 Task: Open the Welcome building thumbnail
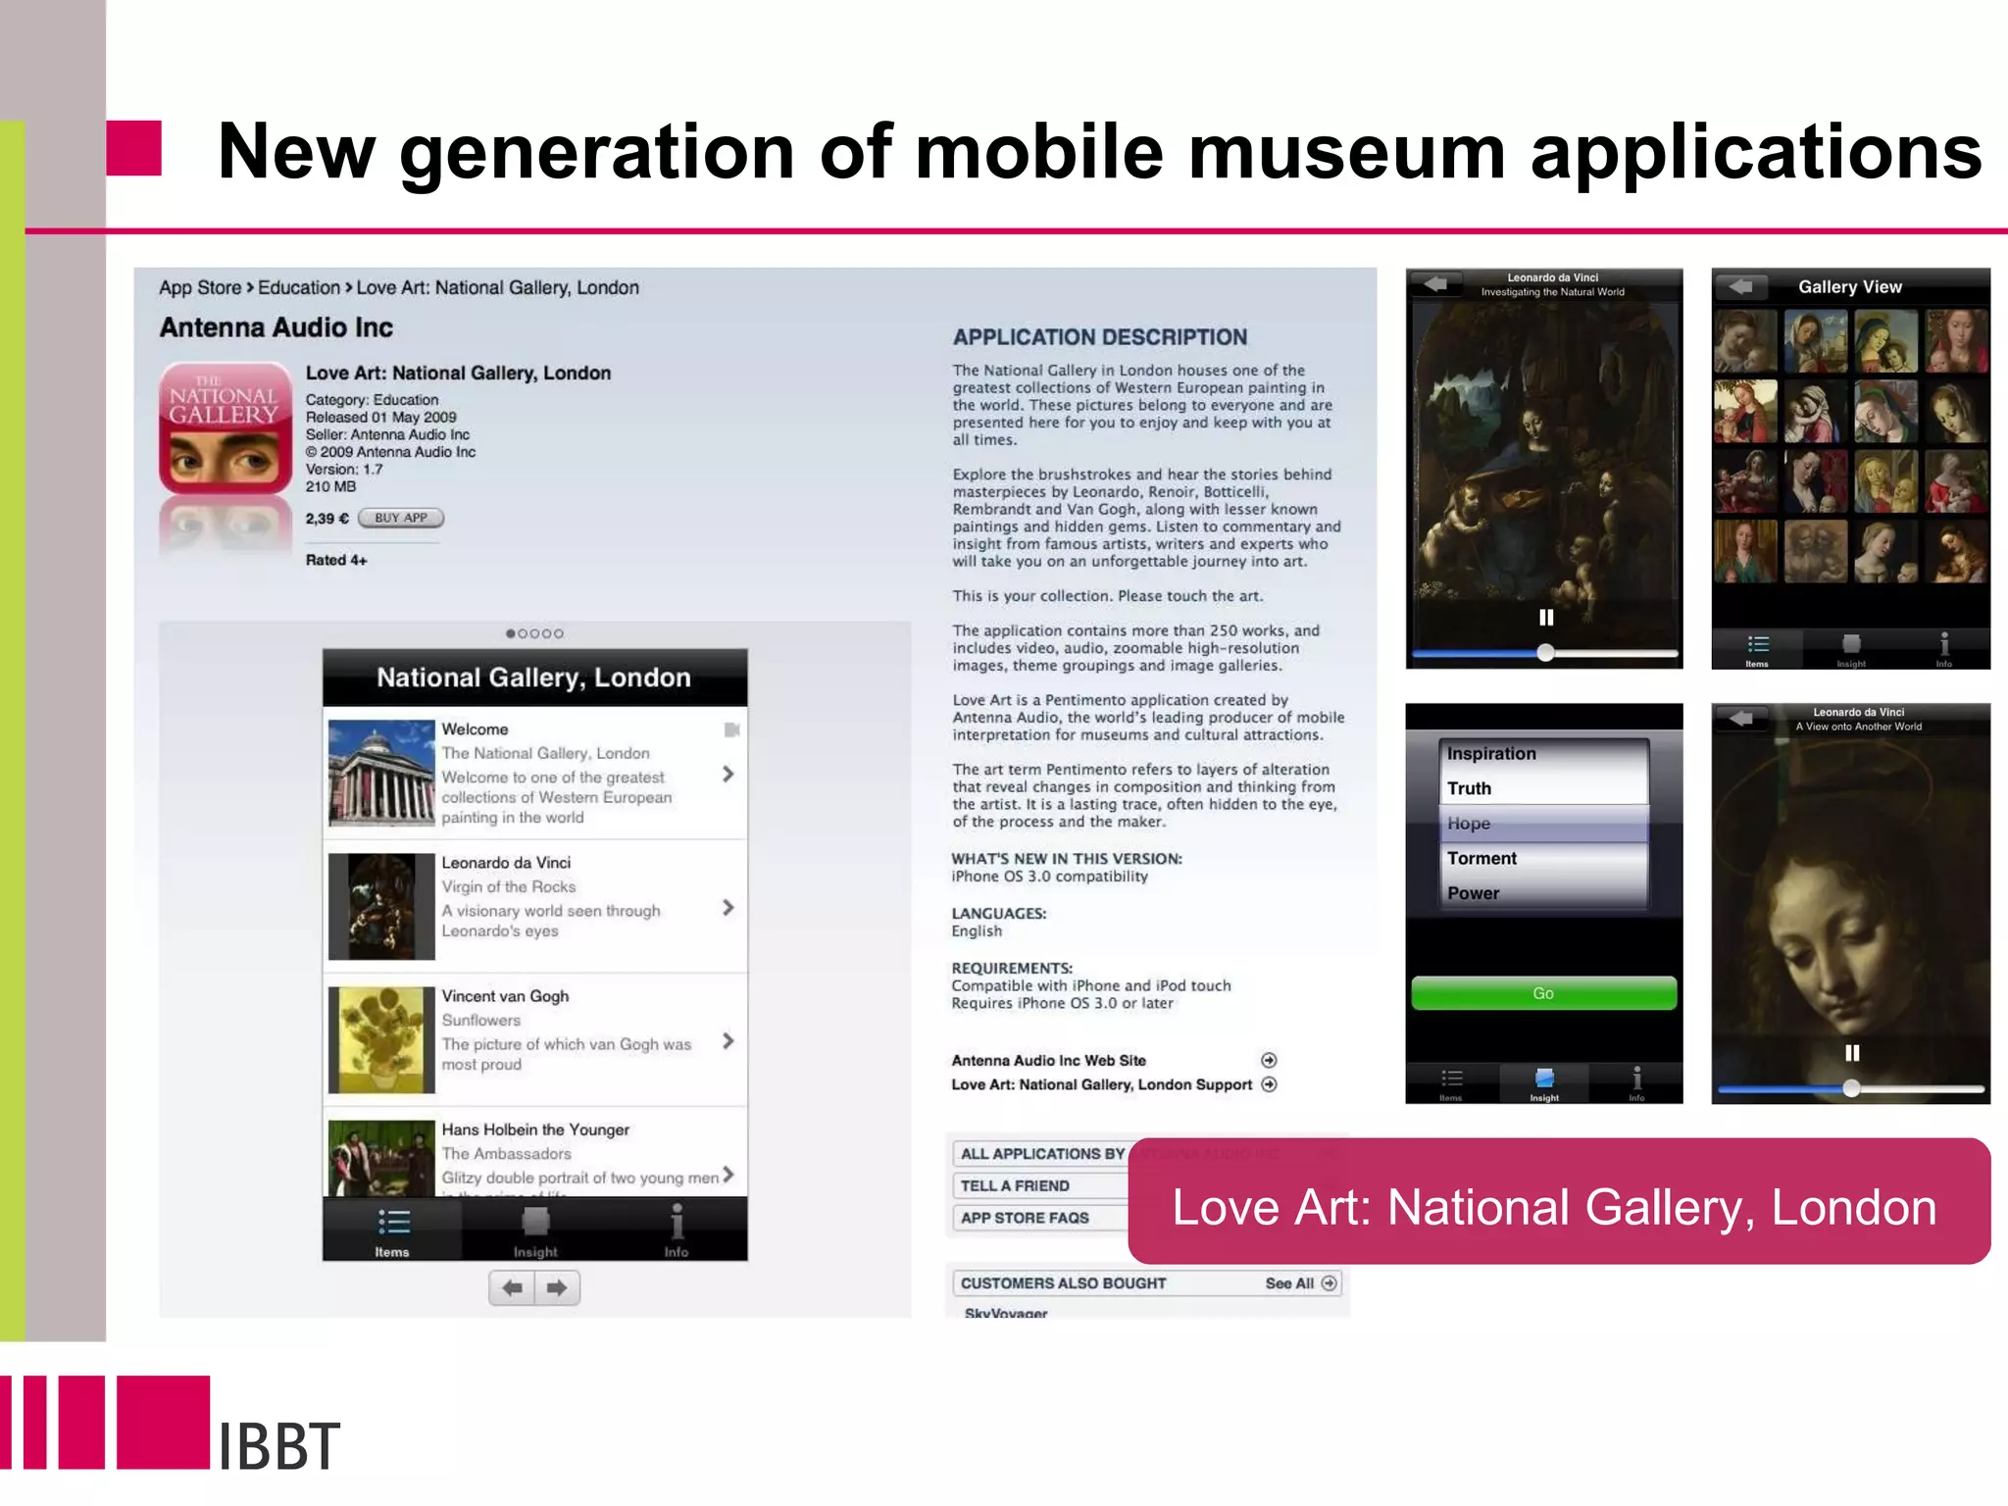[x=381, y=774]
